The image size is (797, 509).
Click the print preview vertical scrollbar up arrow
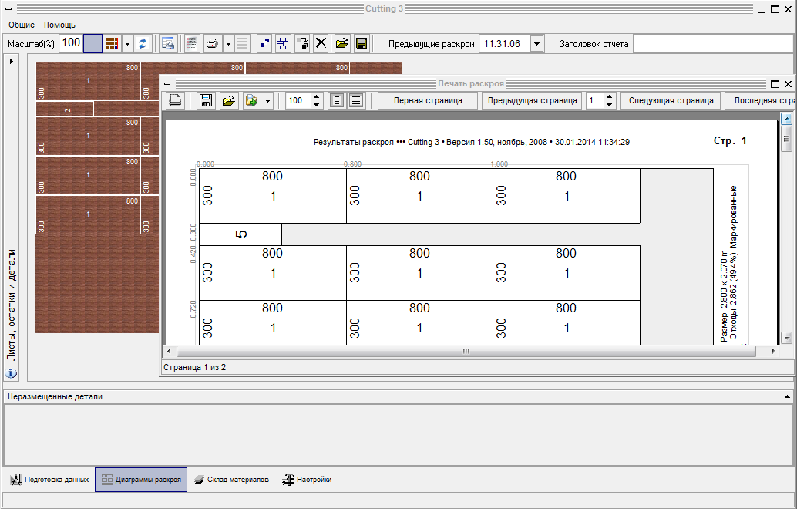coord(786,119)
